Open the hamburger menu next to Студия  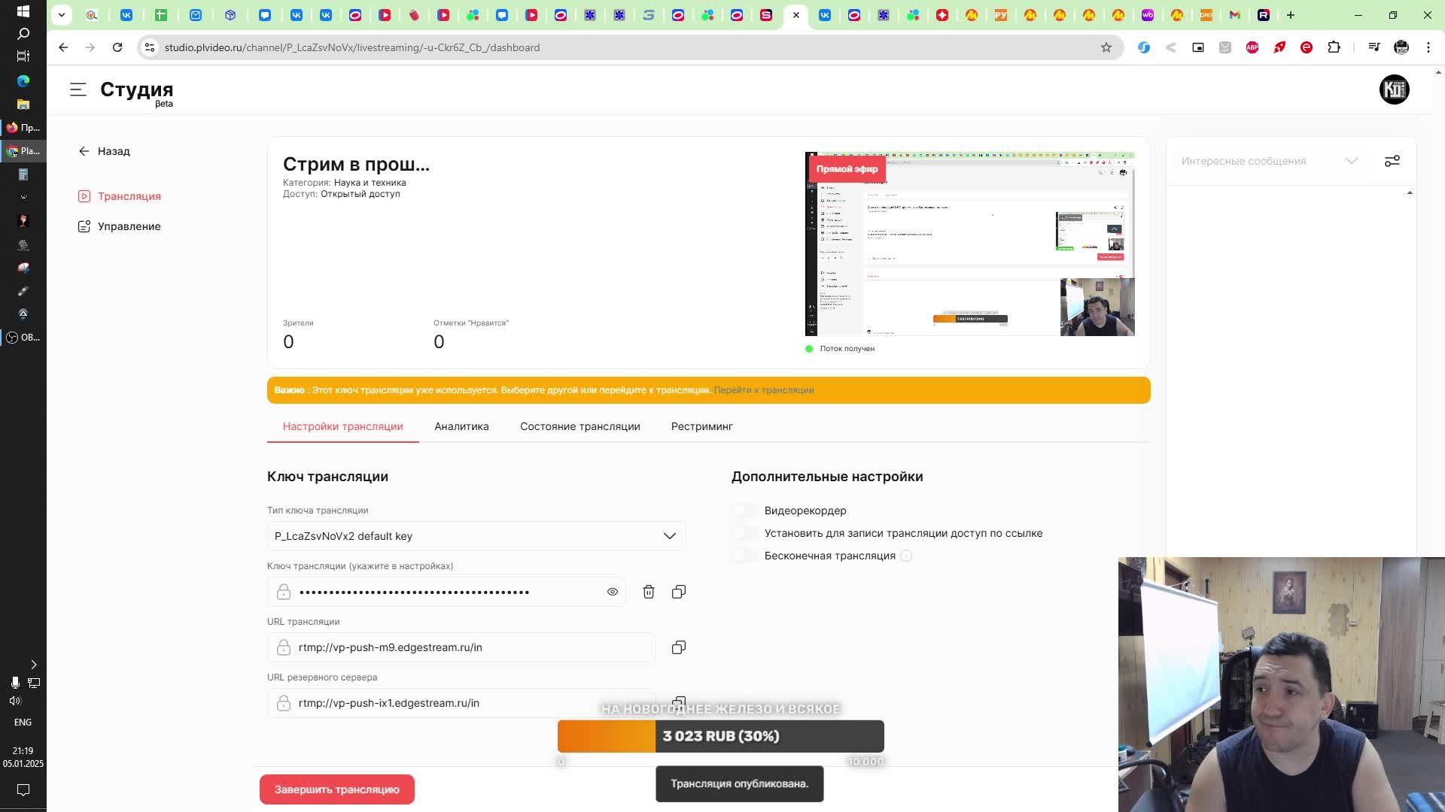point(78,89)
